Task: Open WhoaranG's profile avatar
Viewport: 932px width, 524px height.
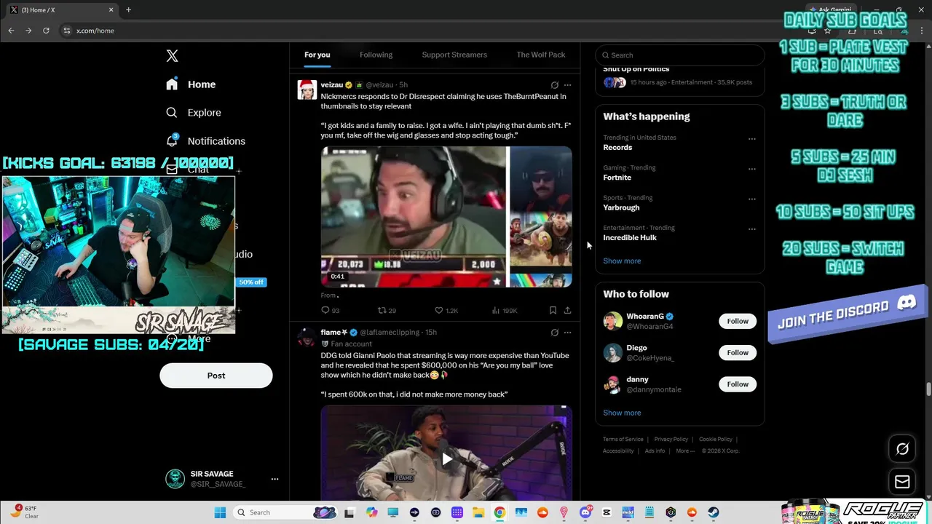Action: pyautogui.click(x=613, y=321)
